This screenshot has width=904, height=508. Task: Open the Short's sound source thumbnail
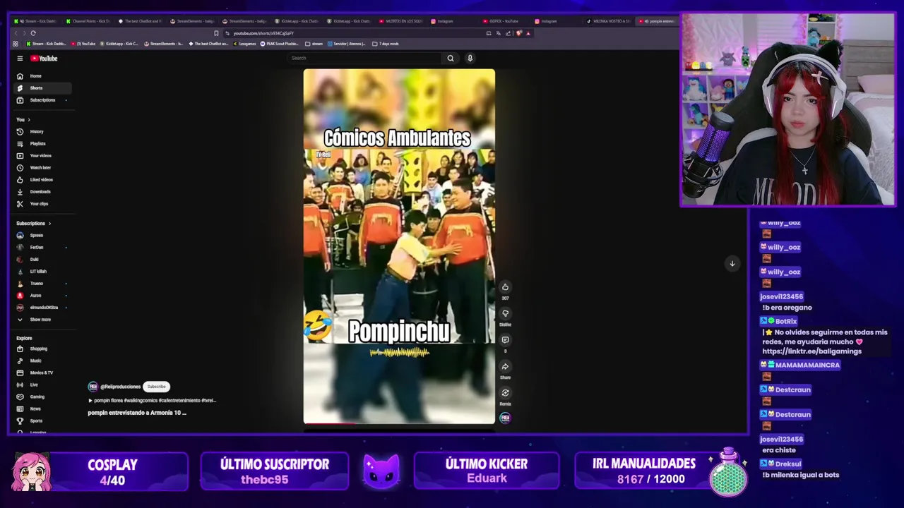pos(505,418)
